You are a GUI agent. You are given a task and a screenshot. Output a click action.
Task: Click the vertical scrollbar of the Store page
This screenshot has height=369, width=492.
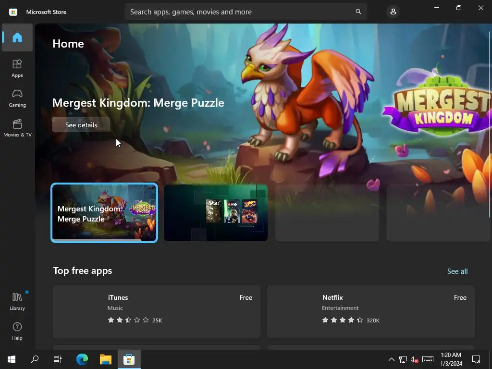tap(490, 124)
